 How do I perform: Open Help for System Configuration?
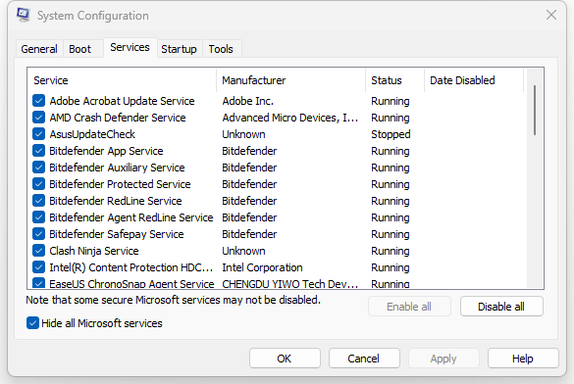click(x=523, y=359)
